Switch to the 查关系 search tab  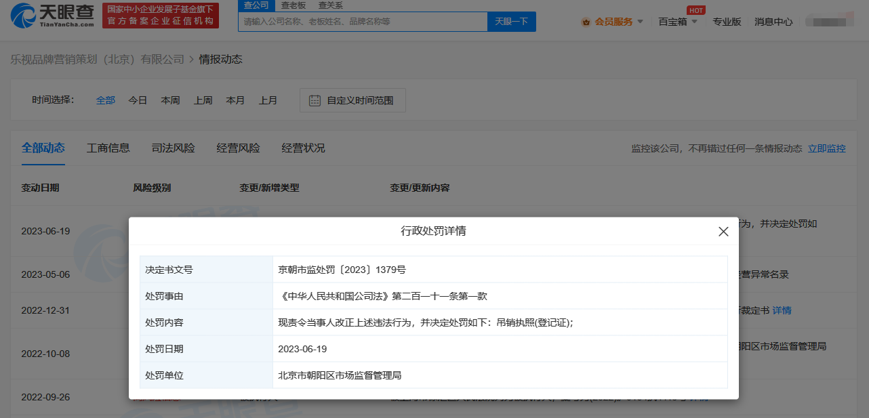331,5
